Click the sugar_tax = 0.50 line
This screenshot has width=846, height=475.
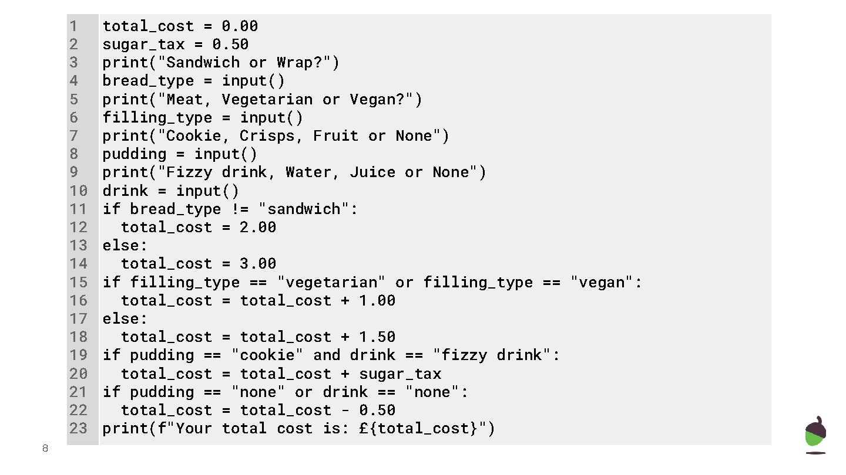[x=176, y=45]
